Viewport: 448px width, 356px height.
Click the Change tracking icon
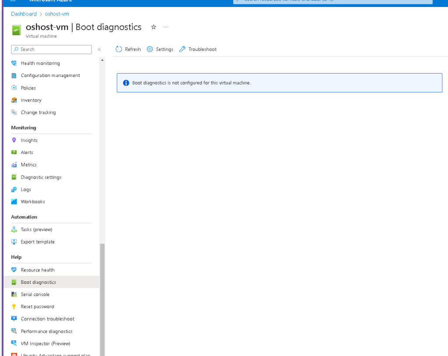(14, 112)
